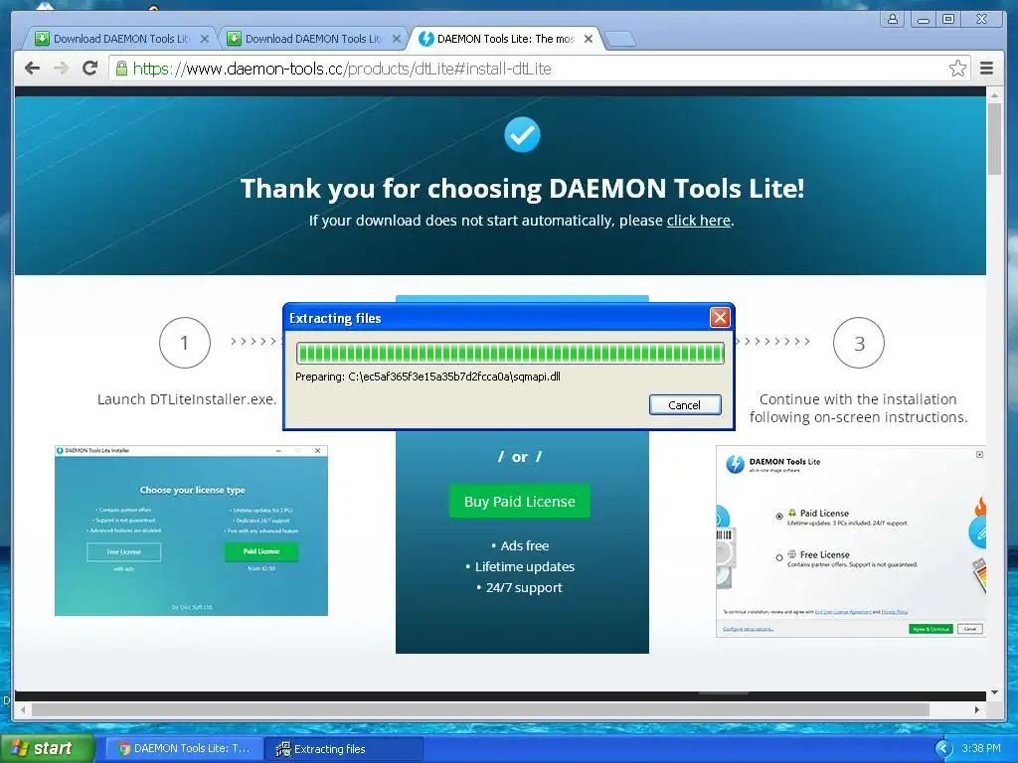1018x763 pixels.
Task: Switch to second Download DAEMON Tools tab
Action: 313,39
